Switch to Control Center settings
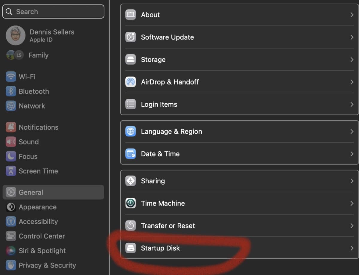Screen dimensions: 359x275 pos(42,236)
